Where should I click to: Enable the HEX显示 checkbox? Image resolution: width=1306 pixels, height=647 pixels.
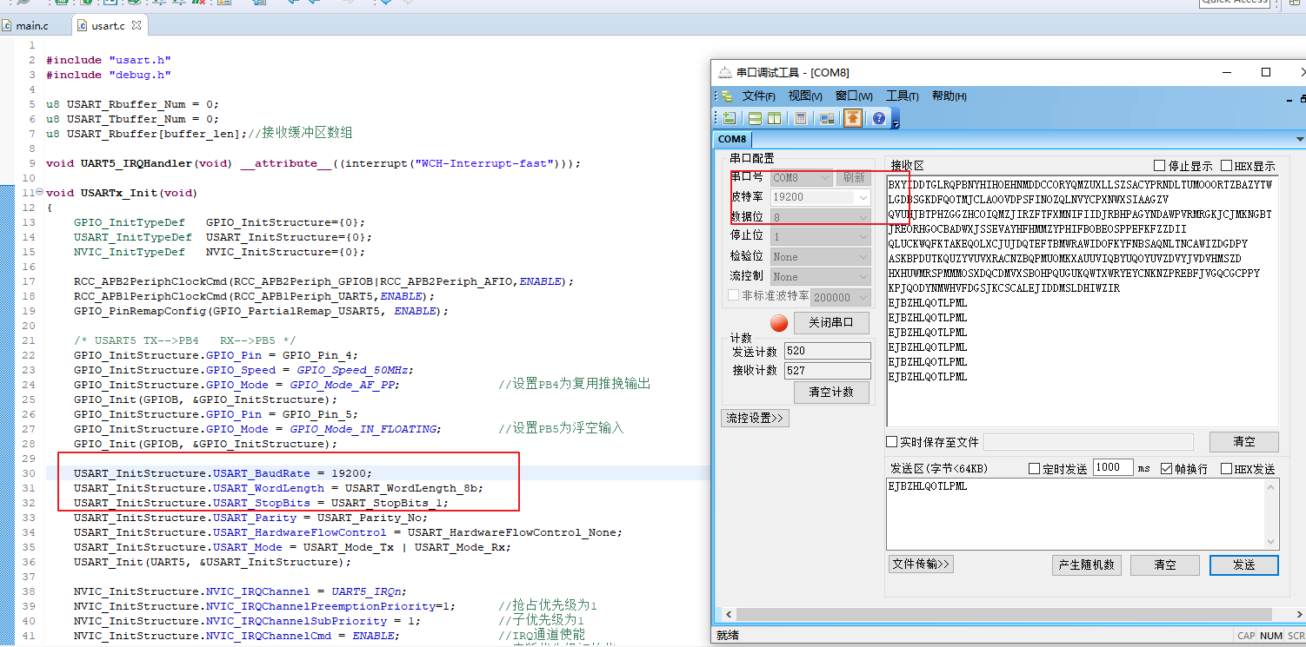(x=1226, y=166)
